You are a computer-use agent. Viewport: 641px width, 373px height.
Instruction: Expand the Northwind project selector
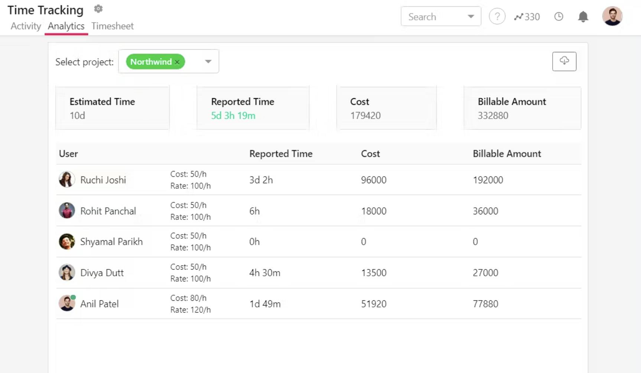(x=208, y=62)
